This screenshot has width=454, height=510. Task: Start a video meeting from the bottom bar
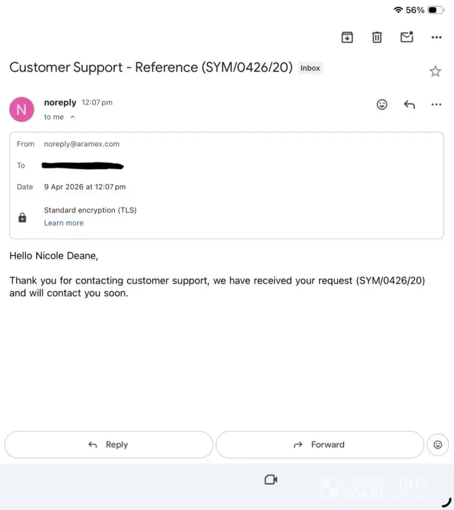pyautogui.click(x=271, y=479)
